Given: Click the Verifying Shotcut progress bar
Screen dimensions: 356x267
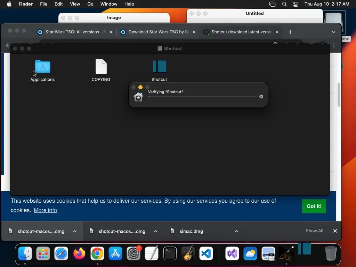Looking at the screenshot, I should pos(202,96).
